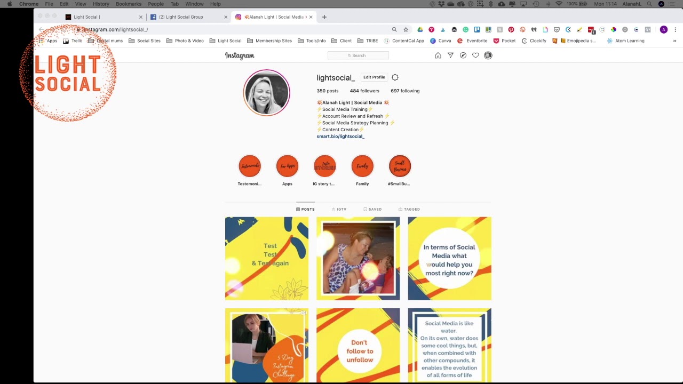Screen dimensions: 683x384
Task: Click the code brackets extension icon
Action: point(648,30)
